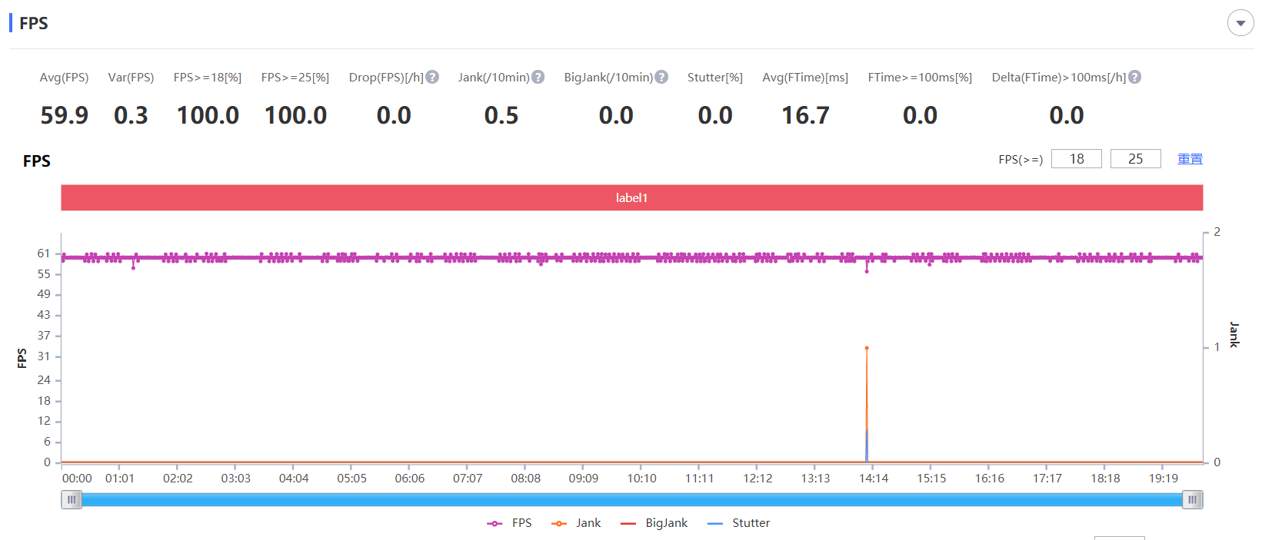The width and height of the screenshot is (1262, 540).
Task: Click the FPS threshold field showing 18
Action: click(x=1076, y=159)
